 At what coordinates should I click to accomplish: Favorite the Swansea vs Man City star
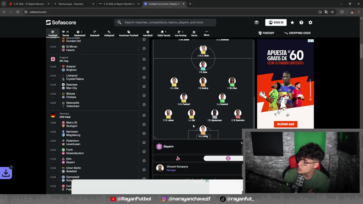pos(144,86)
